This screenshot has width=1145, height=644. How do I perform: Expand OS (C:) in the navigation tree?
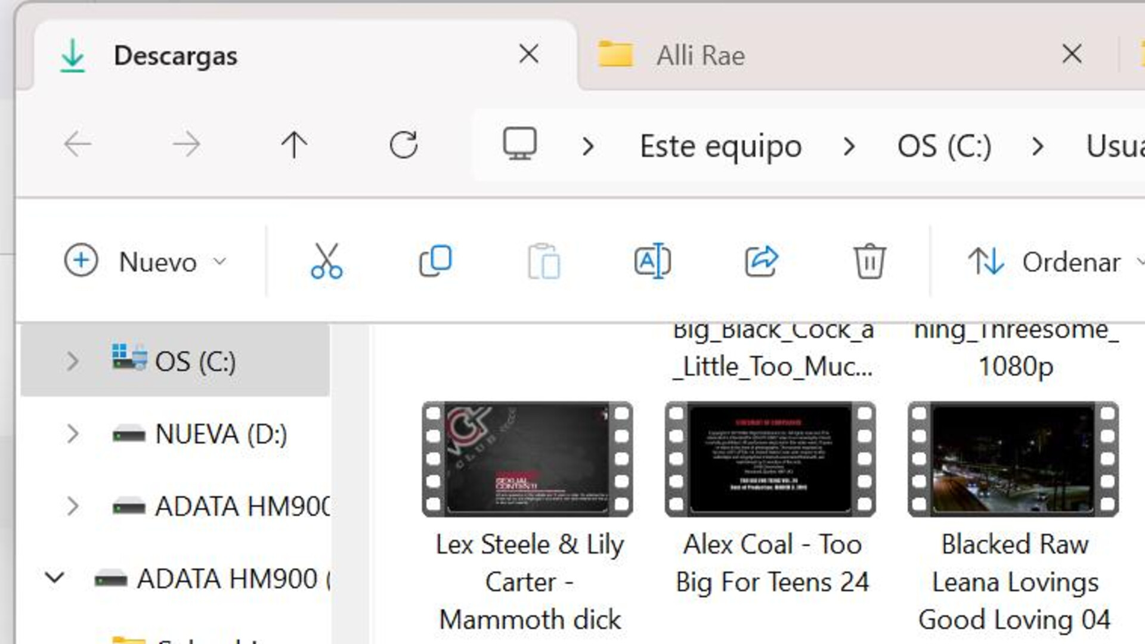coord(72,361)
